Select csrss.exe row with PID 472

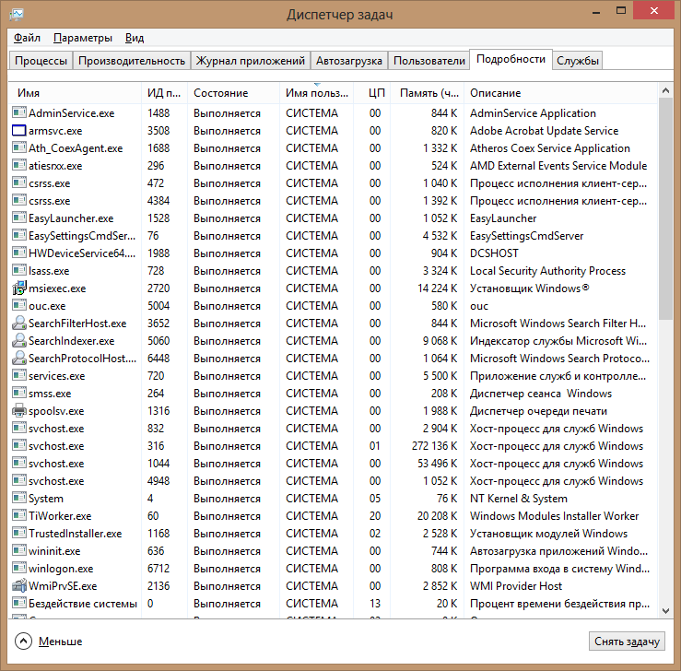point(333,182)
